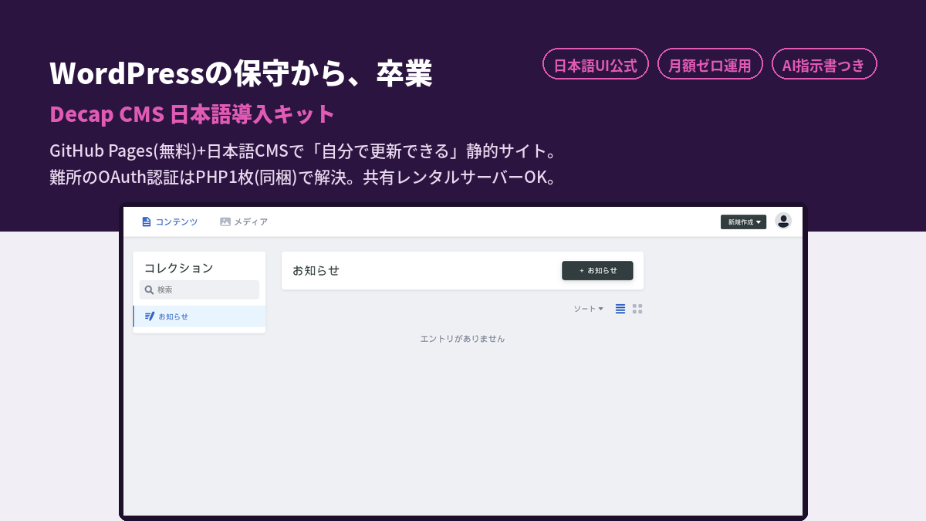The width and height of the screenshot is (926, 521).
Task: Click the pencil-list icon beside お知らせ
Action: click(x=150, y=316)
